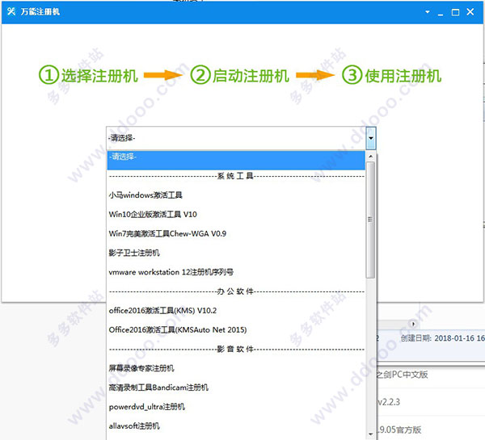Click dropdown list scroll up arrow

click(x=370, y=157)
